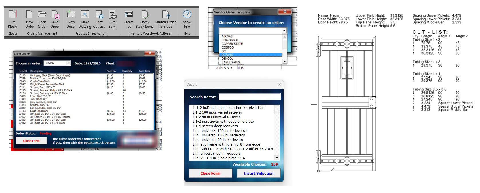Click Decors list scrollbar down arrow
The width and height of the screenshot is (480, 193).
277,158
